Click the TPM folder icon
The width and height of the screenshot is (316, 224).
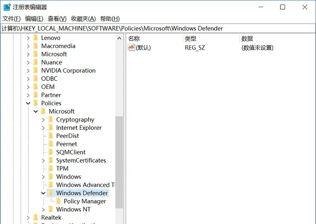point(51,168)
